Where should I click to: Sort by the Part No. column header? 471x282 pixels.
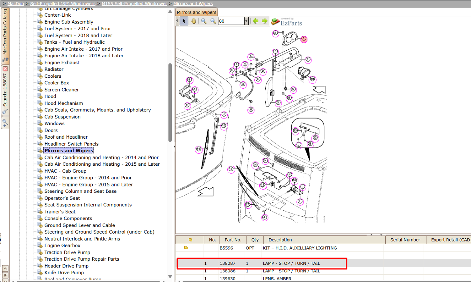233,240
